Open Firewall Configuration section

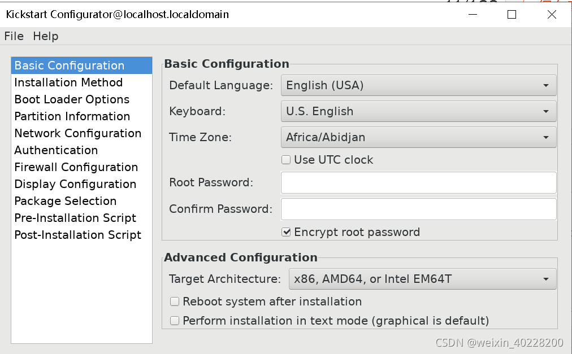[x=76, y=167]
